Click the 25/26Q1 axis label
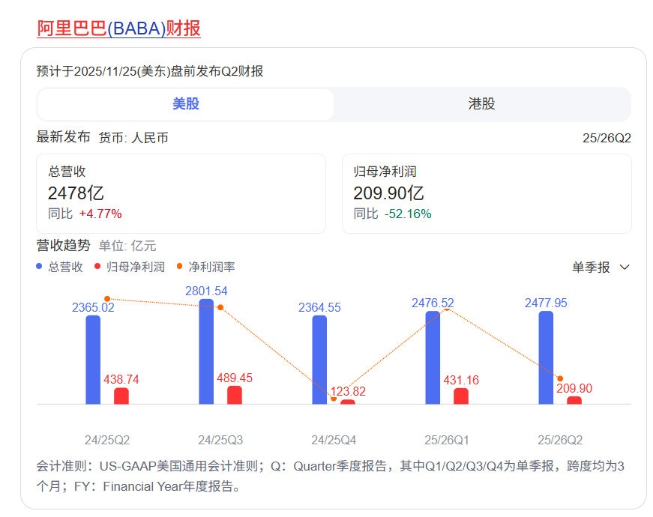Image resolution: width=653 pixels, height=517 pixels. tap(447, 440)
